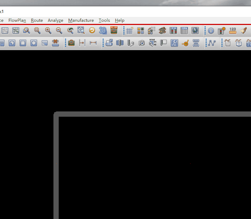Click the dehighlight brush icon
The width and height of the screenshot is (251, 219).
tap(243, 31)
